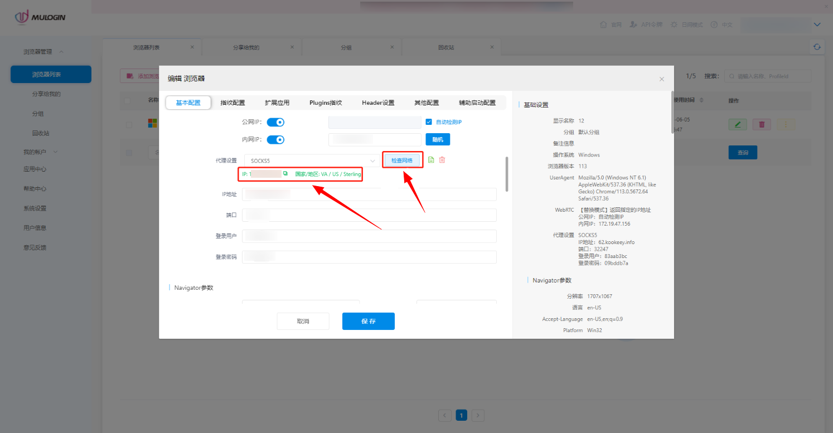
Task: Open the three-dot more actions icon
Action: tap(786, 124)
